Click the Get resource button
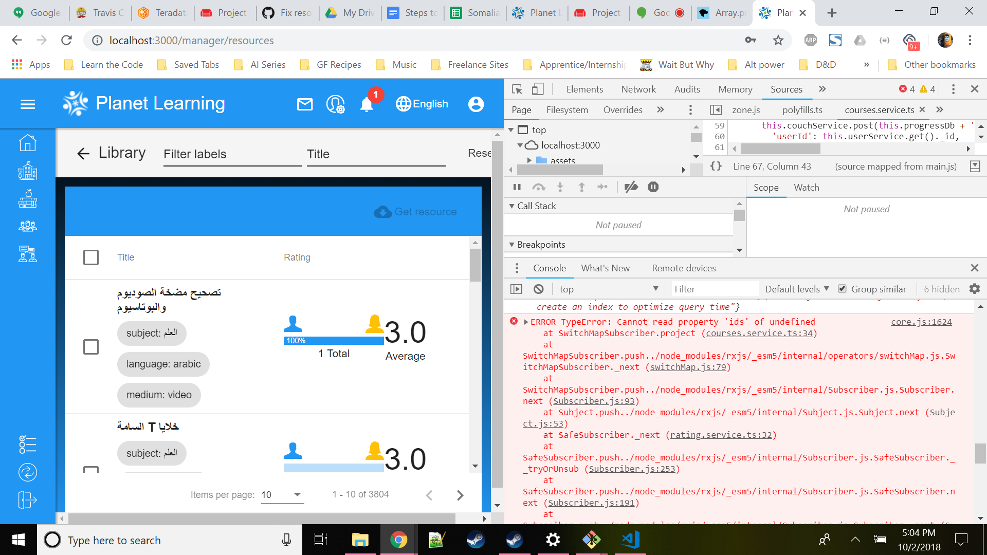987x555 pixels. [x=415, y=211]
